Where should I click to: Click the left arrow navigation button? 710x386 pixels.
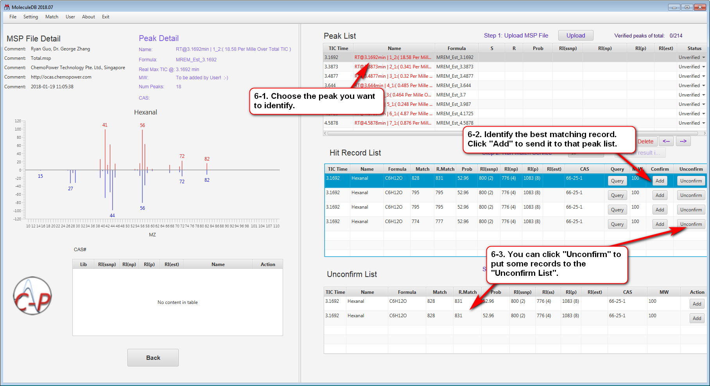(x=666, y=141)
